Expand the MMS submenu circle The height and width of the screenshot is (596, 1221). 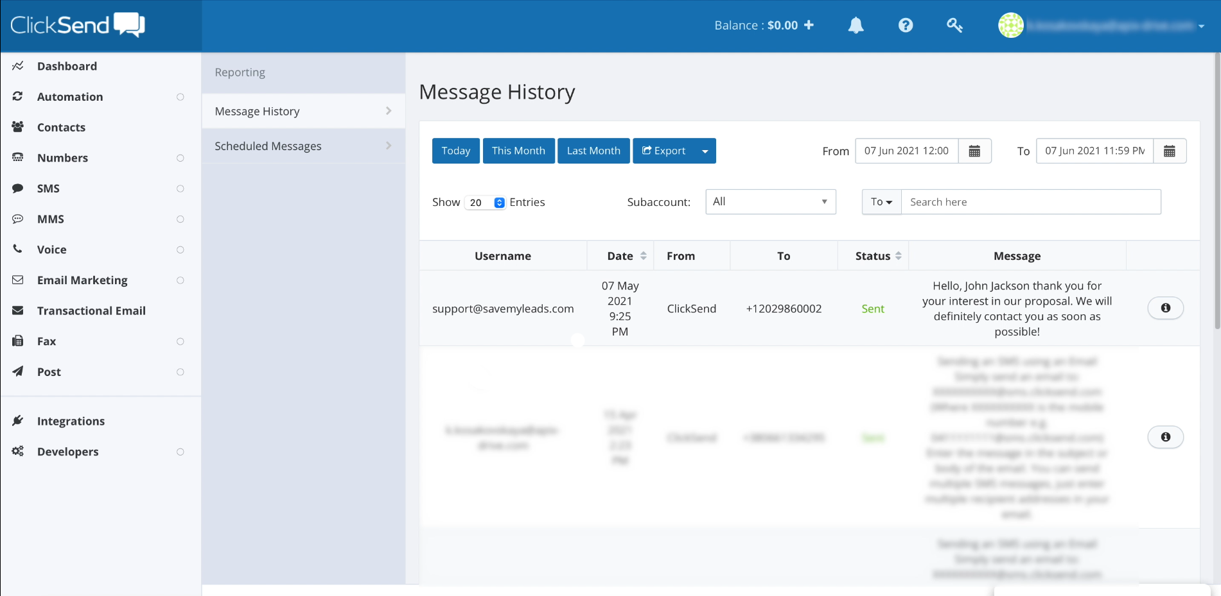(180, 219)
